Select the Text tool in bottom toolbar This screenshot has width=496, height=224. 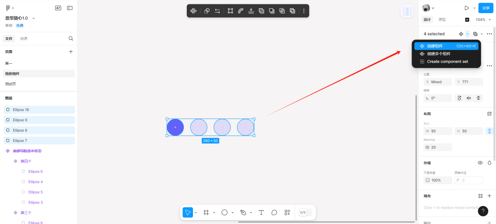pyautogui.click(x=261, y=212)
